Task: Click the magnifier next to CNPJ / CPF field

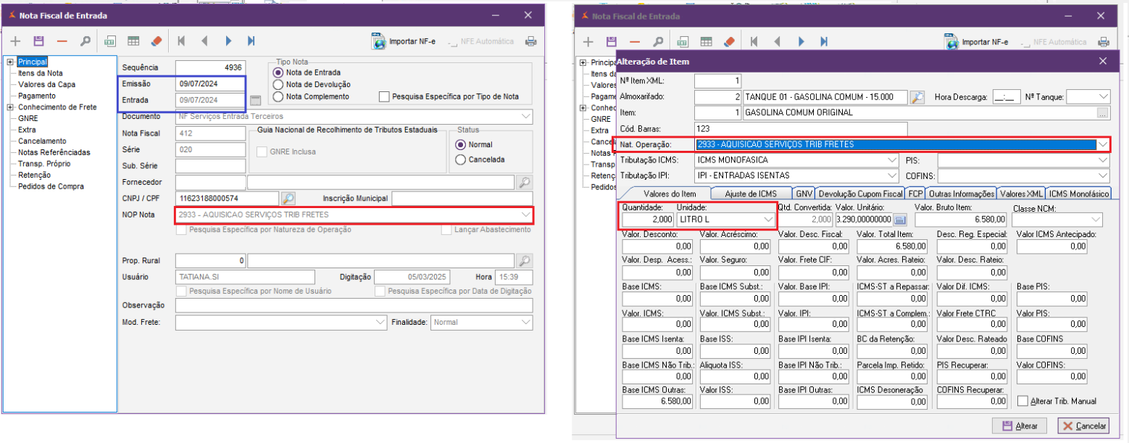Action: click(x=288, y=198)
